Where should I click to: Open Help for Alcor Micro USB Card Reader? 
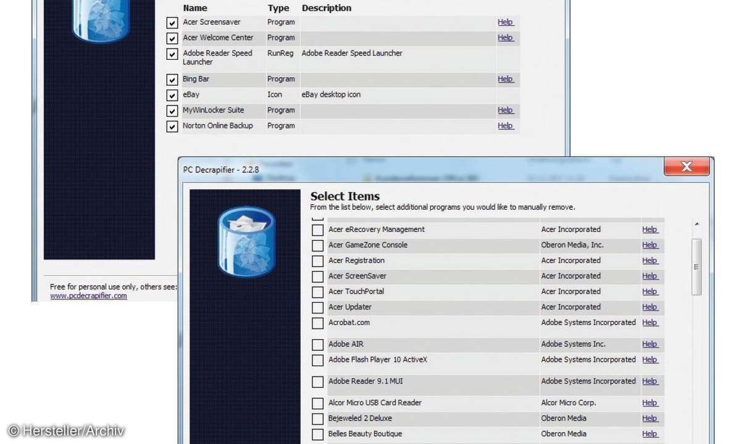[x=650, y=402]
